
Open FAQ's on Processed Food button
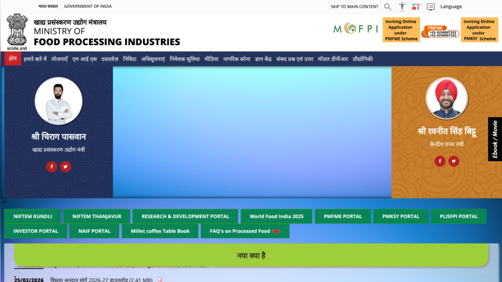click(245, 231)
